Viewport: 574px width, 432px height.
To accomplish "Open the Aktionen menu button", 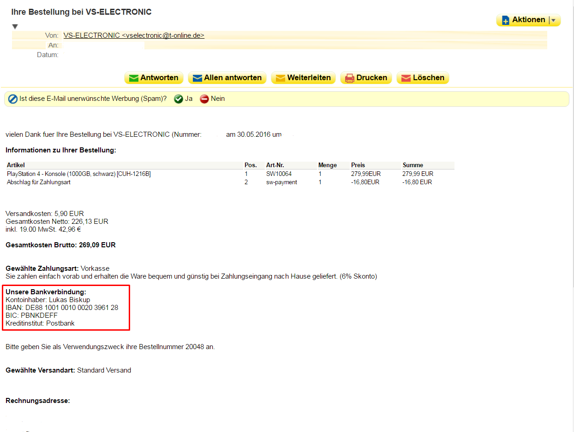I will (528, 20).
